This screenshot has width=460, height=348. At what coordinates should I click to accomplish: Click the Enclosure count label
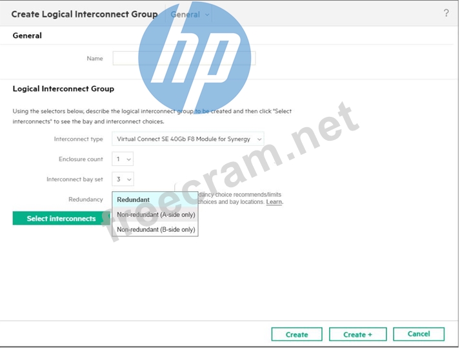81,159
